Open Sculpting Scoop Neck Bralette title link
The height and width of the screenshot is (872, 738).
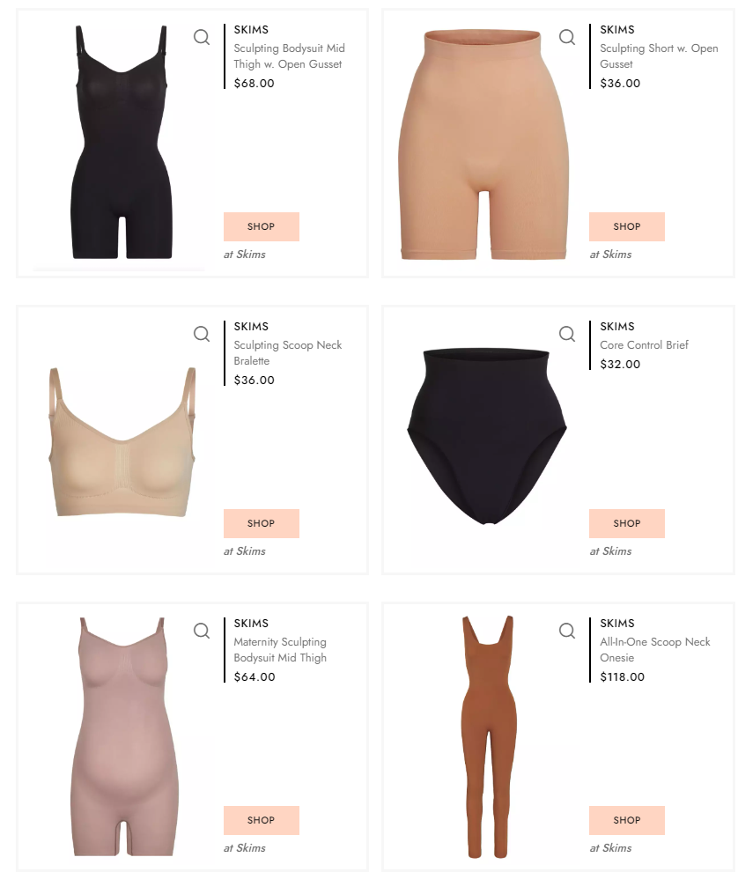pyautogui.click(x=287, y=352)
